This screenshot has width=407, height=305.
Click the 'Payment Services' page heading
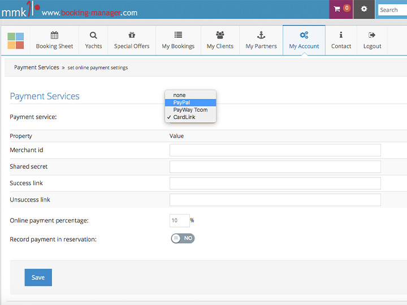click(45, 96)
